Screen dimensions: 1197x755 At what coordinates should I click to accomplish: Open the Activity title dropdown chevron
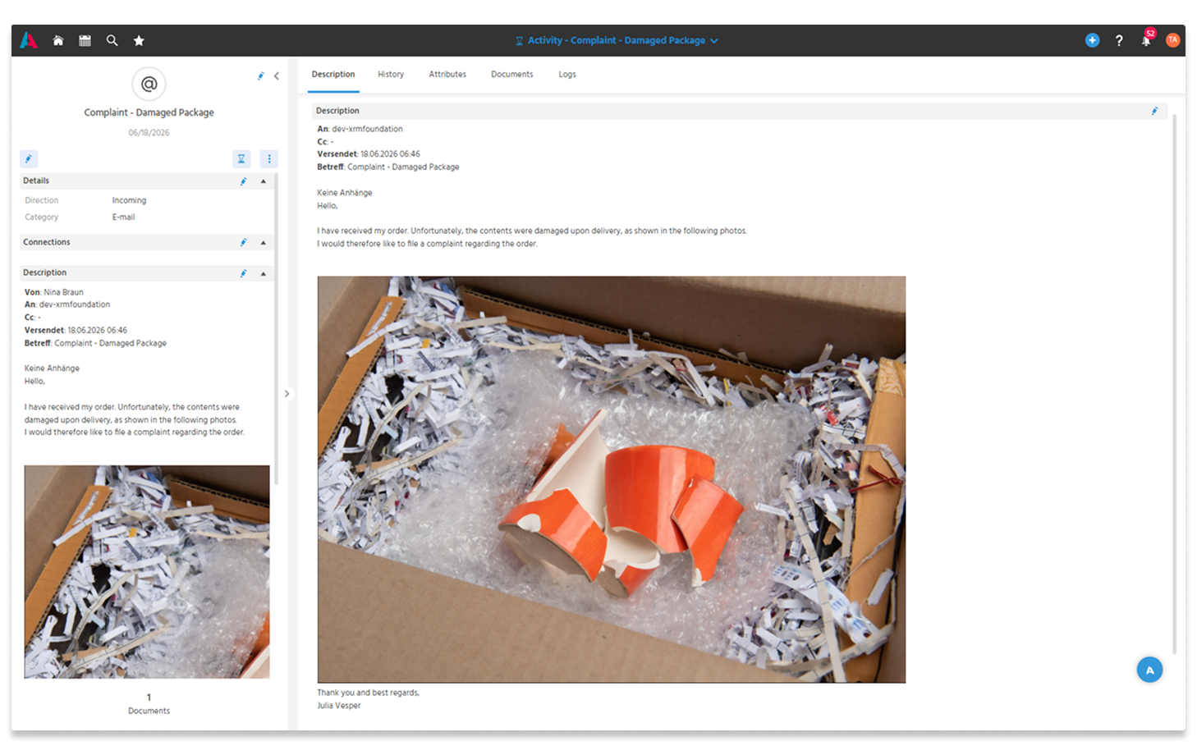pos(714,40)
